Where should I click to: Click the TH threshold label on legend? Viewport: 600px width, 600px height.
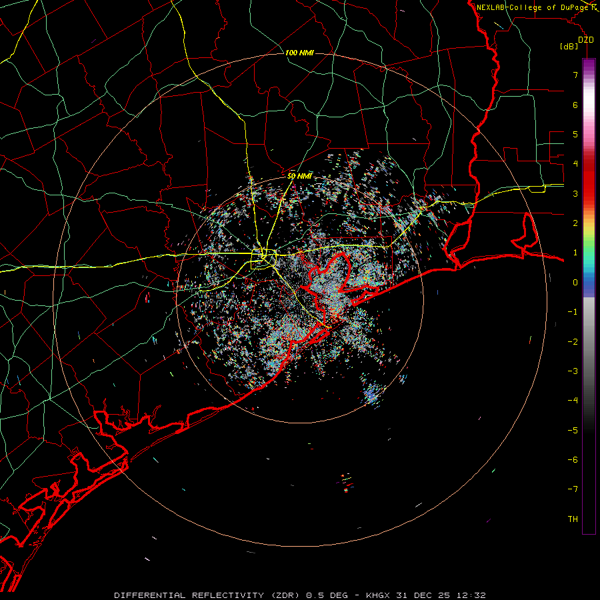(x=573, y=519)
